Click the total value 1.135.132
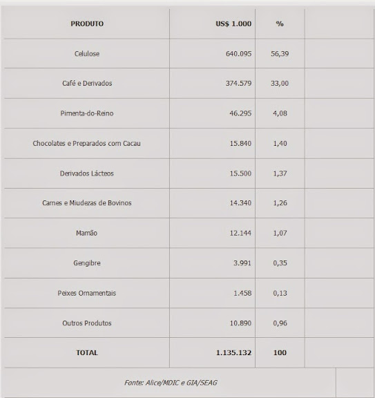This screenshot has width=375, height=398. [x=233, y=353]
